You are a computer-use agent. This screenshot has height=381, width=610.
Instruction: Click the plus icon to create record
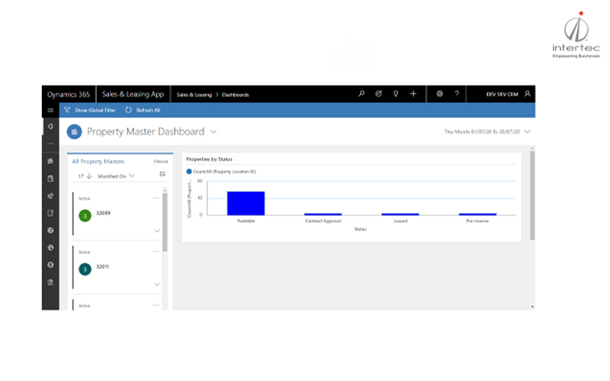pos(413,94)
